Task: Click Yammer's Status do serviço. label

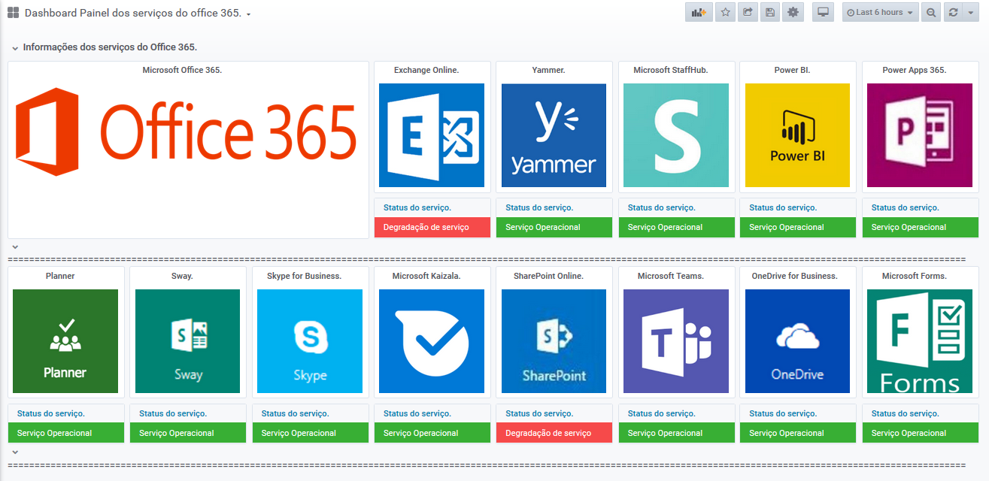Action: pyautogui.click(x=539, y=207)
